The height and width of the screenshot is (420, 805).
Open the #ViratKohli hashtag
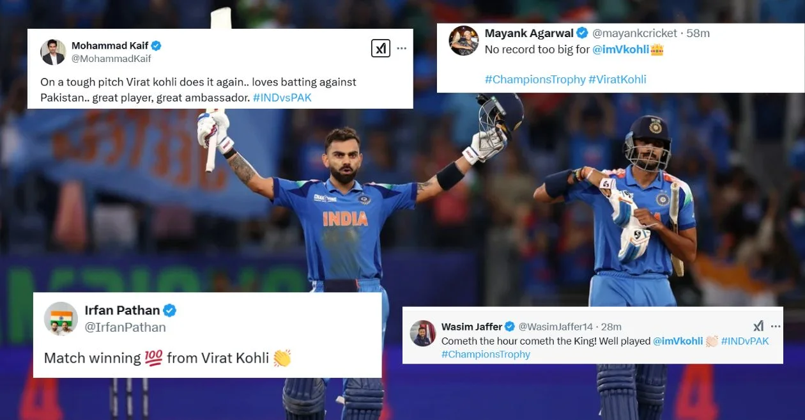tap(617, 79)
